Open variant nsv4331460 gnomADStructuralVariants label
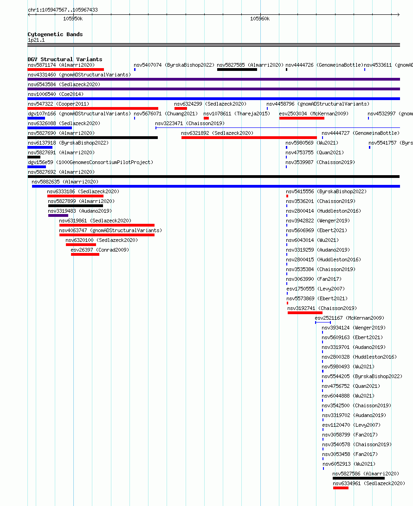The height and width of the screenshot is (506, 413). pyautogui.click(x=79, y=75)
